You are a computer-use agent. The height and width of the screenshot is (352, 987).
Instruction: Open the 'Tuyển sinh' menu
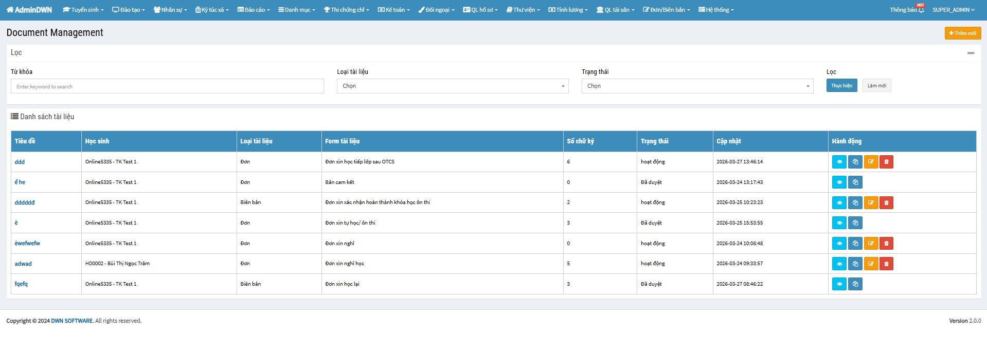tap(83, 10)
